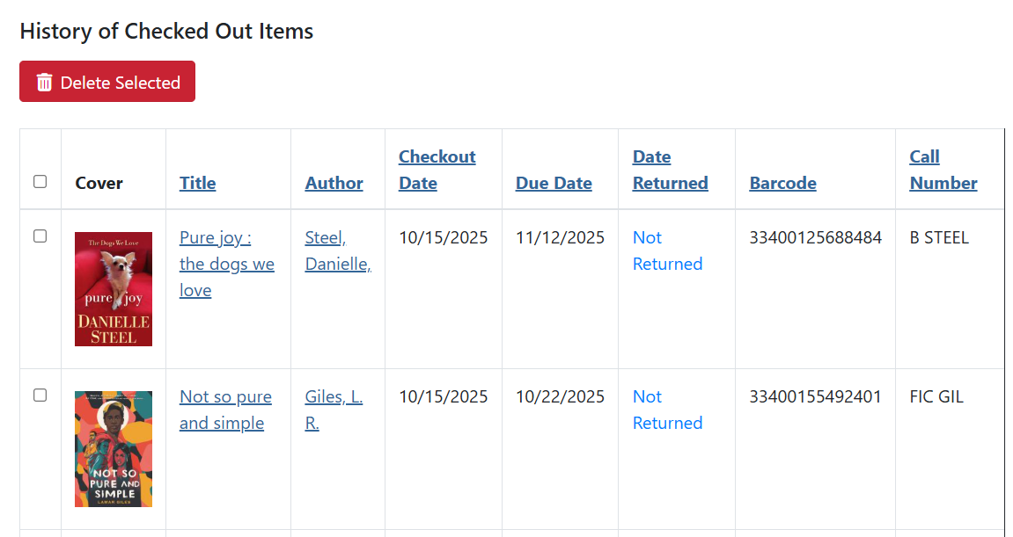
Task: Open 'Not so pure and simple' title link
Action: click(x=225, y=410)
